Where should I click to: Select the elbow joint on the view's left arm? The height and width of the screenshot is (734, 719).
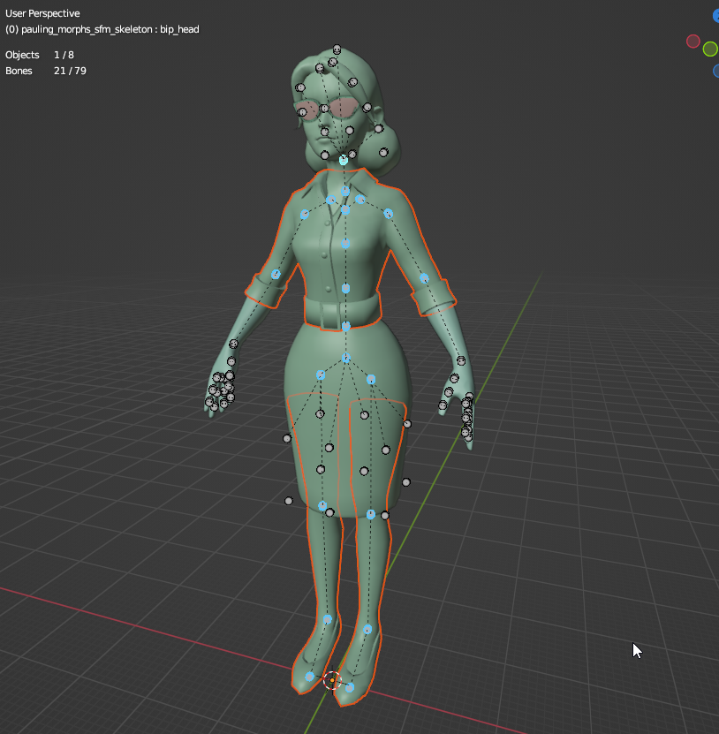(x=276, y=275)
